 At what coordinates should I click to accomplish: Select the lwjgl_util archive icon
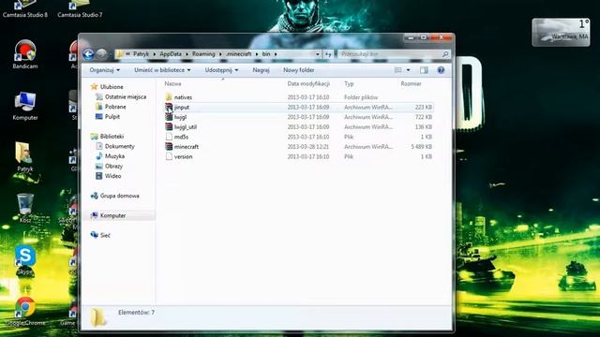pos(169,127)
